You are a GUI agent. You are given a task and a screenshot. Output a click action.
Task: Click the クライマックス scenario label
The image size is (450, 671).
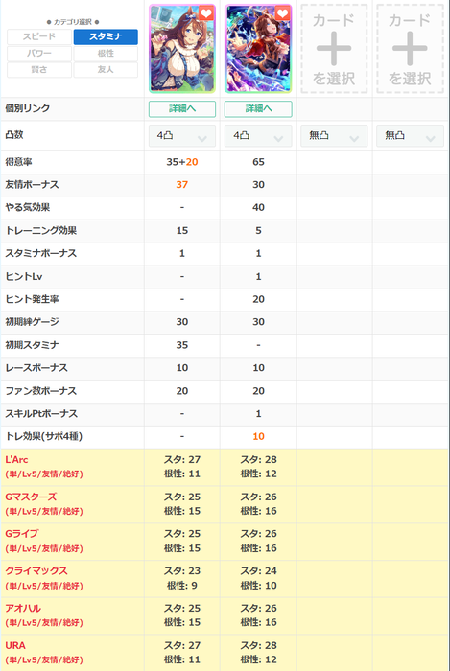tap(36, 571)
